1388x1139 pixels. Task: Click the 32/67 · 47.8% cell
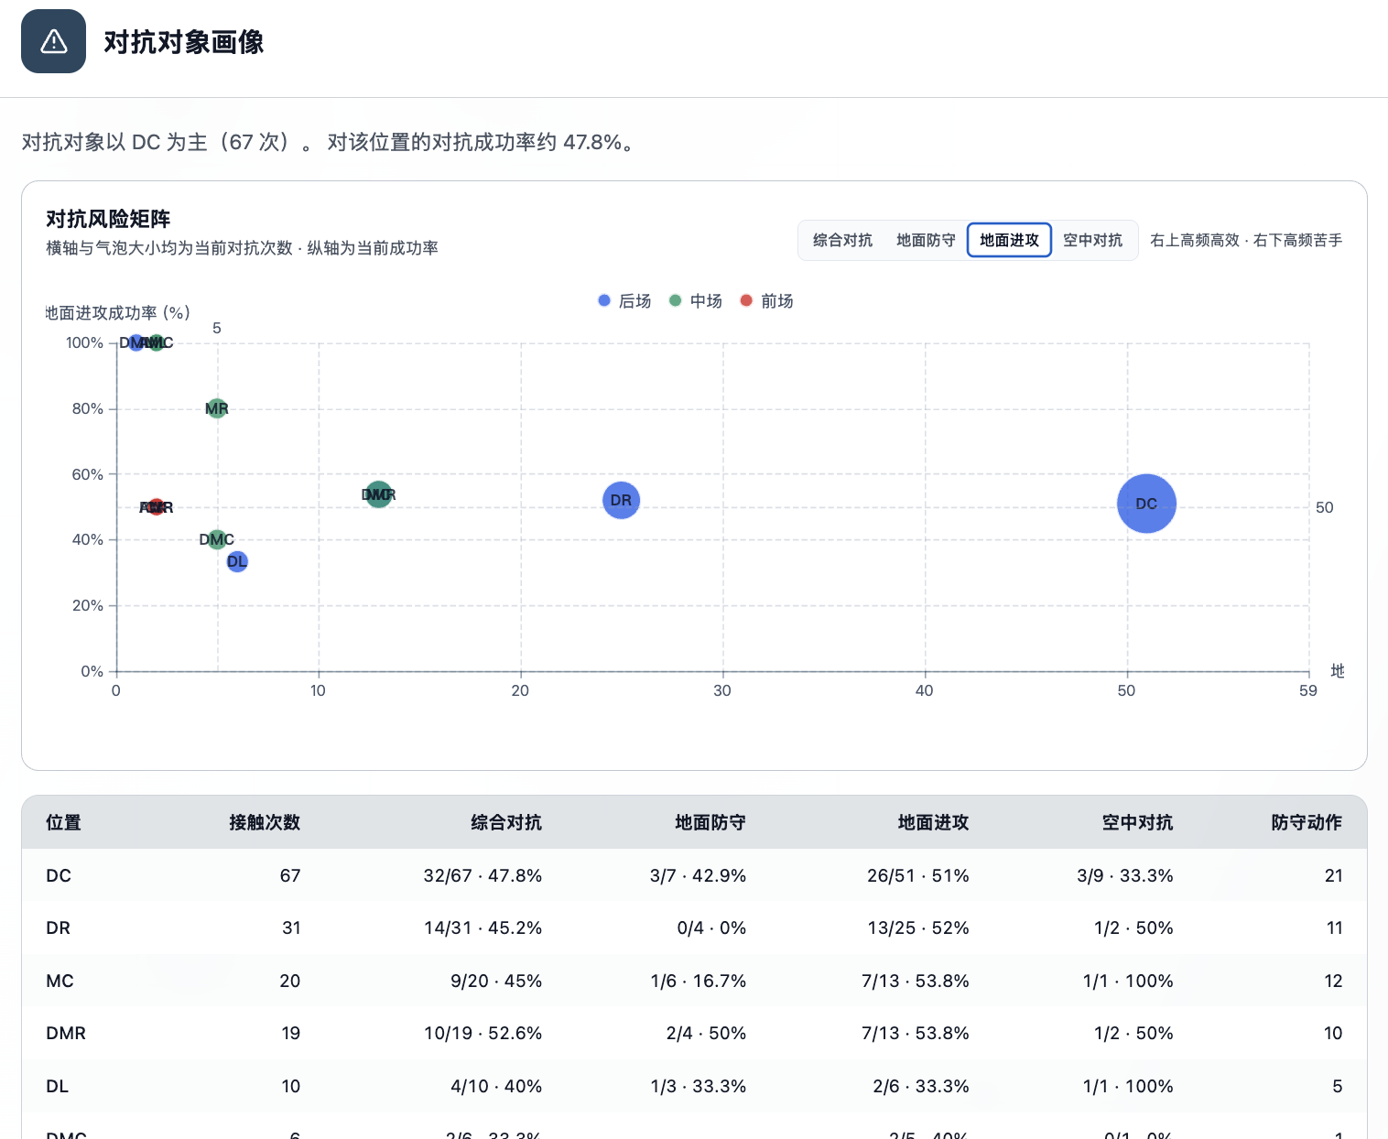coord(483,875)
